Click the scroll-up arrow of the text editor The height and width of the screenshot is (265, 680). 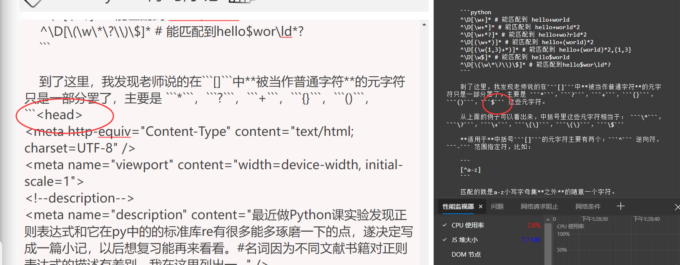pyautogui.click(x=424, y=25)
